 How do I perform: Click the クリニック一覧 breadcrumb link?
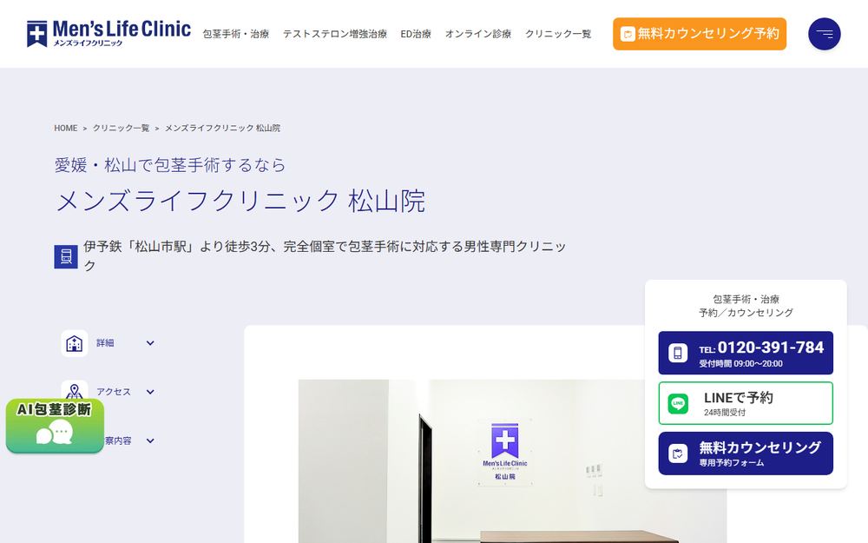[121, 128]
